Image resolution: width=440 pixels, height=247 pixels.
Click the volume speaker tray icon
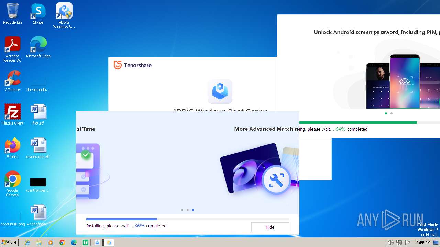(x=390, y=243)
